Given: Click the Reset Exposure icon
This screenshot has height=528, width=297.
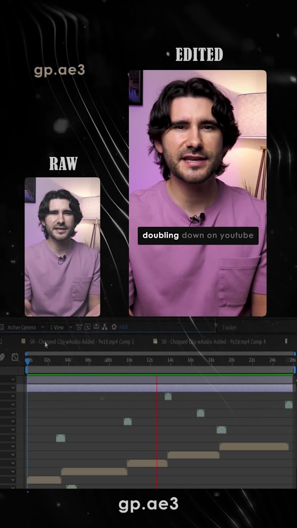Looking at the screenshot, I should tap(114, 327).
